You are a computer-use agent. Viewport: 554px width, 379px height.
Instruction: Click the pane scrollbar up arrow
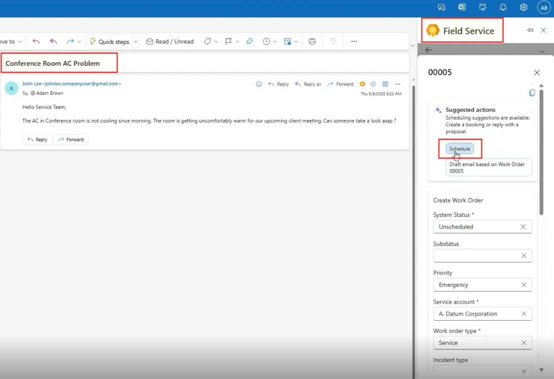pos(541,86)
